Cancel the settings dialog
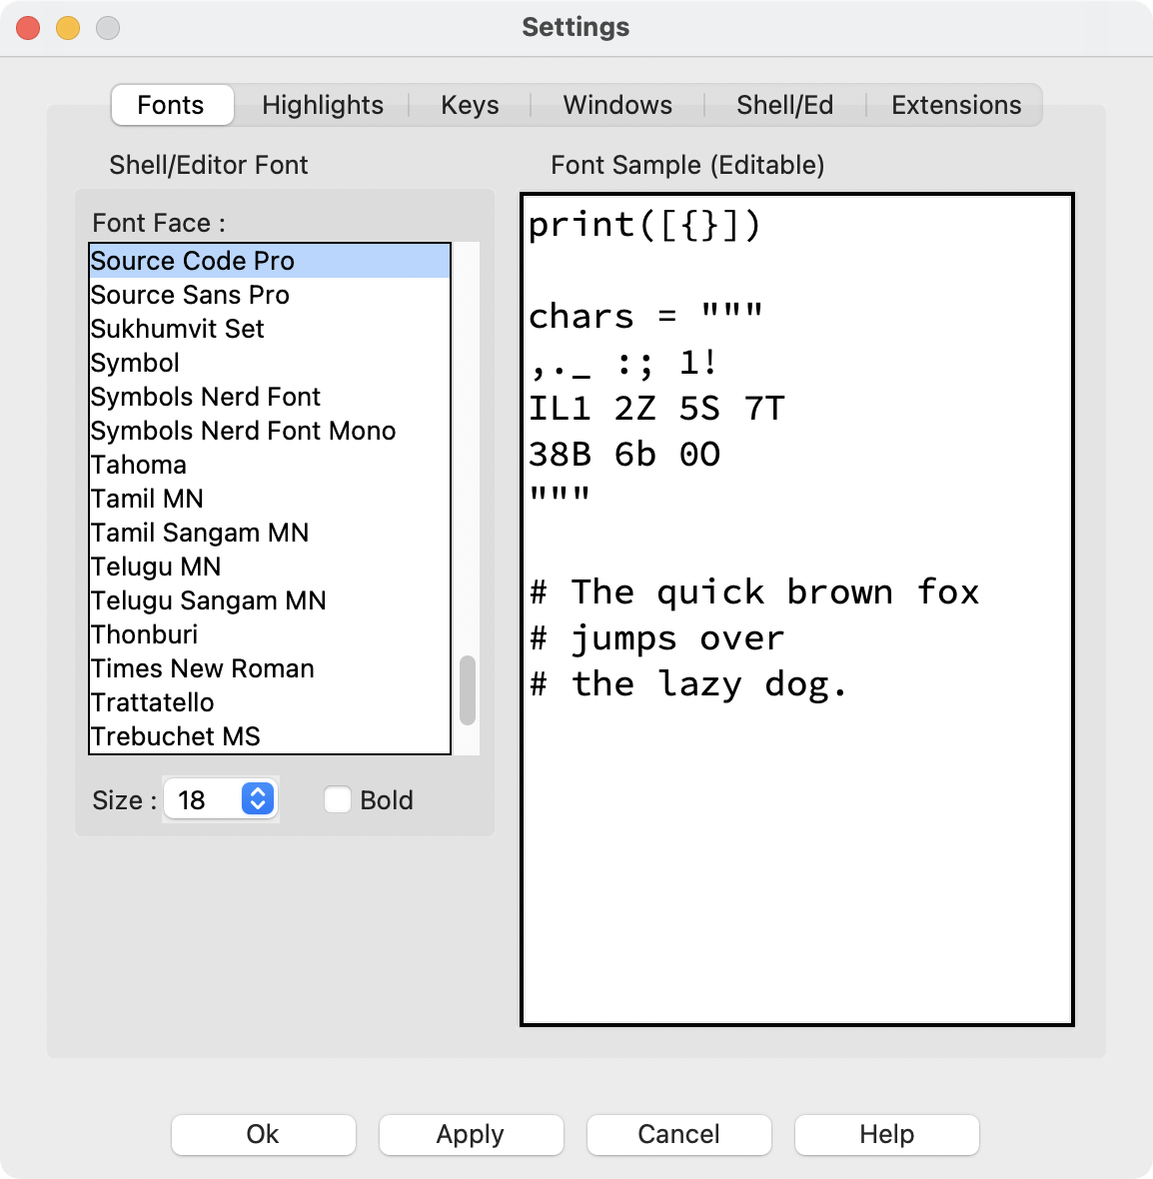1153x1179 pixels. pyautogui.click(x=678, y=1134)
